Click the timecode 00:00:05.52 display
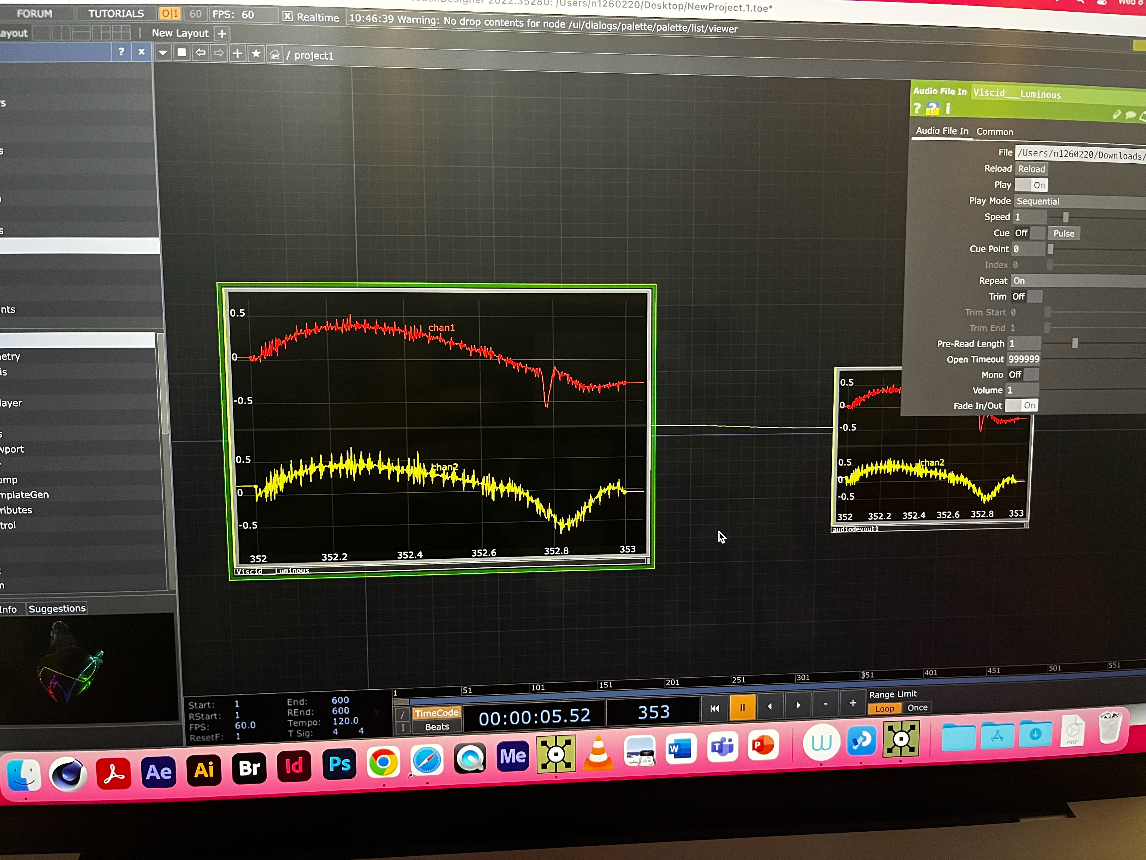The height and width of the screenshot is (860, 1146). [x=534, y=717]
